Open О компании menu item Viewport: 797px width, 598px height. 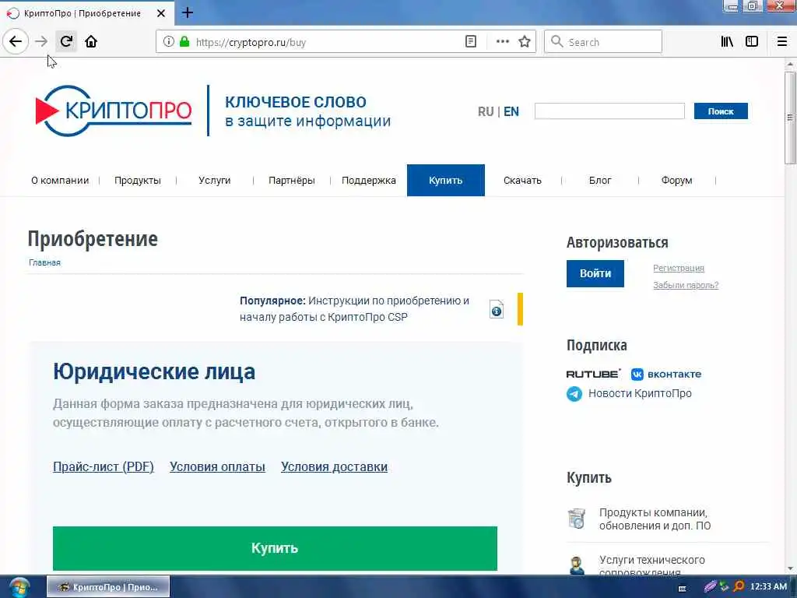[60, 181]
